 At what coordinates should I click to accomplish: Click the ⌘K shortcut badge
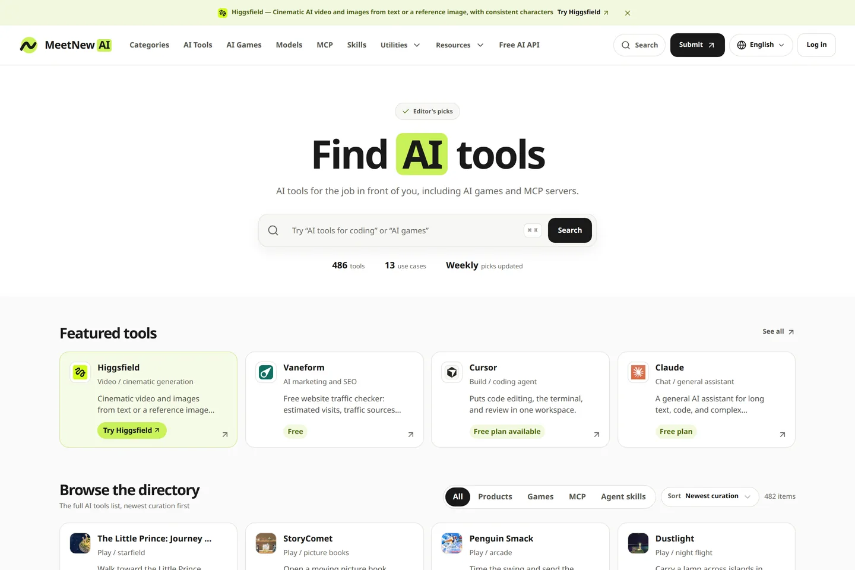(x=533, y=230)
